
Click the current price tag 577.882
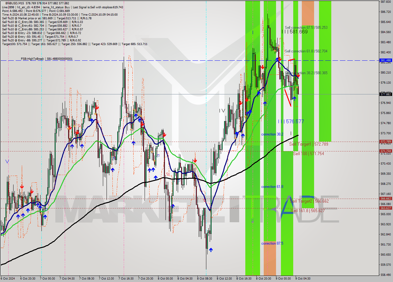tap(386, 94)
